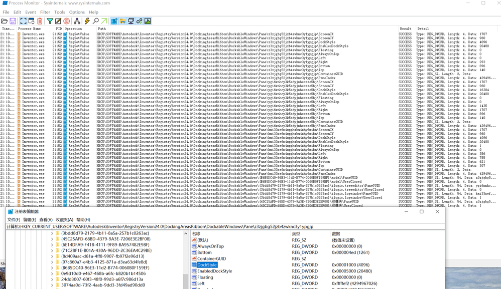Expand the {45C25AFD-68BD-4379-9A3E-7206E3E2BF08} key
The height and width of the screenshot is (289, 501).
[x=52, y=239]
